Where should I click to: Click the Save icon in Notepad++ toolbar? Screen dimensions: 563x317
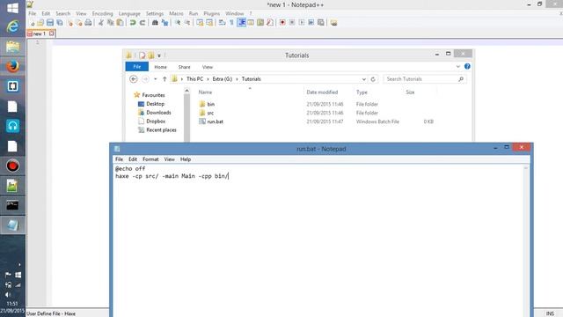pos(50,23)
